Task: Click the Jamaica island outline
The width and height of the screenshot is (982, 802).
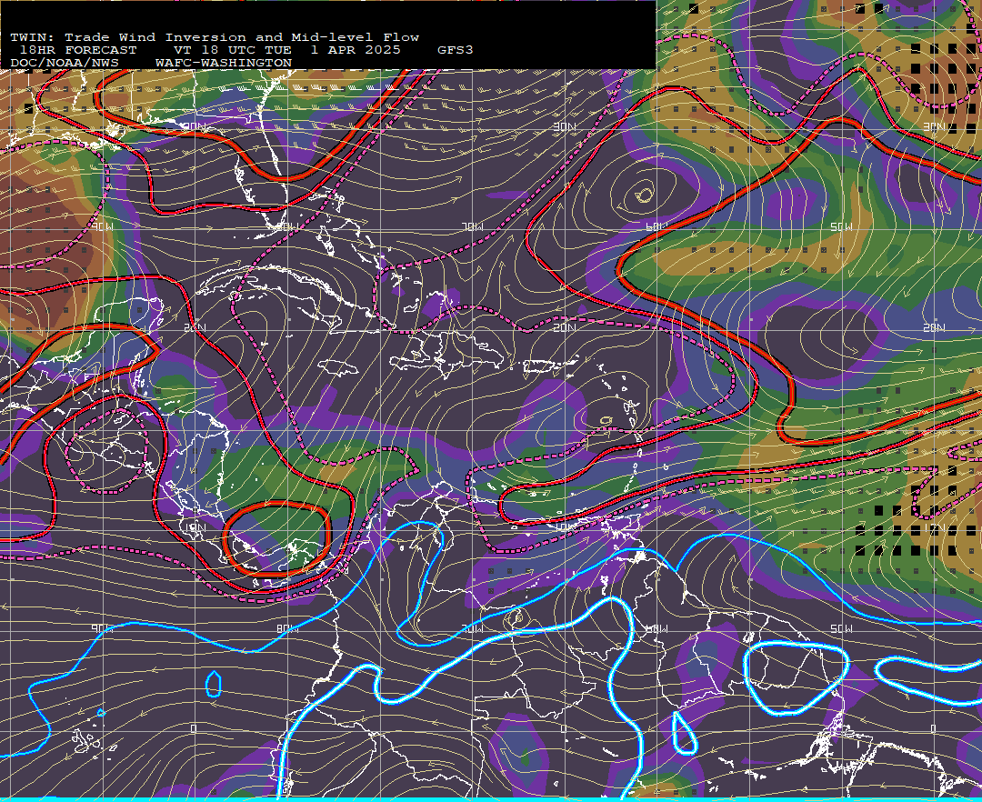Action: coord(336,367)
